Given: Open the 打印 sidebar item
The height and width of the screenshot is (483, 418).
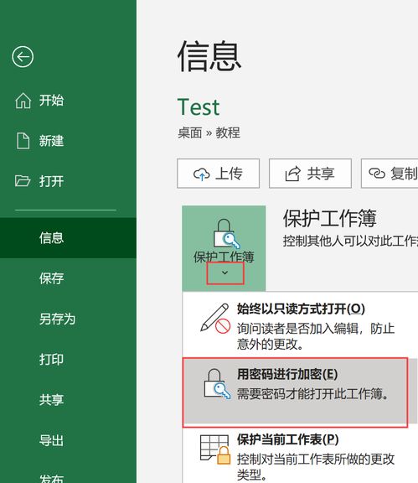Looking at the screenshot, I should point(68,359).
